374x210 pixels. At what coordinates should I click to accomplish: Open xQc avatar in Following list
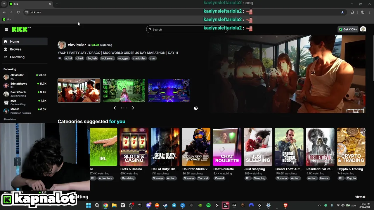(x=6, y=102)
